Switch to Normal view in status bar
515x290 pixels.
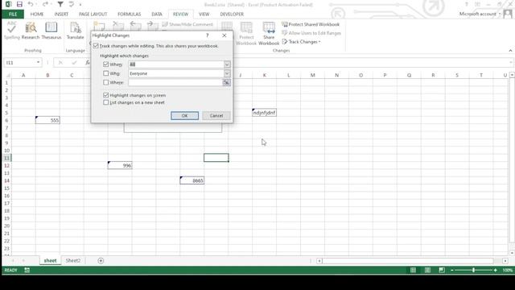coord(413,270)
